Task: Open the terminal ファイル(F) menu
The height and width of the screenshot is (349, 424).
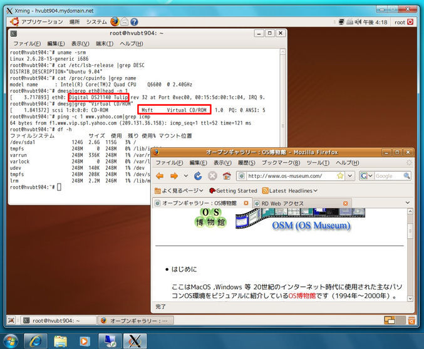Action: 27,44
